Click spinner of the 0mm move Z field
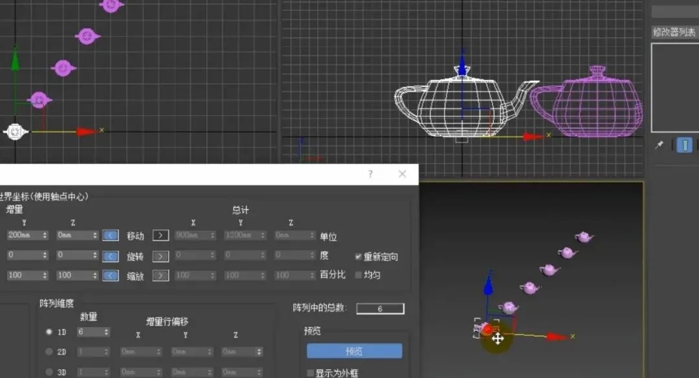Screen dimensions: 699x378 click(95, 235)
